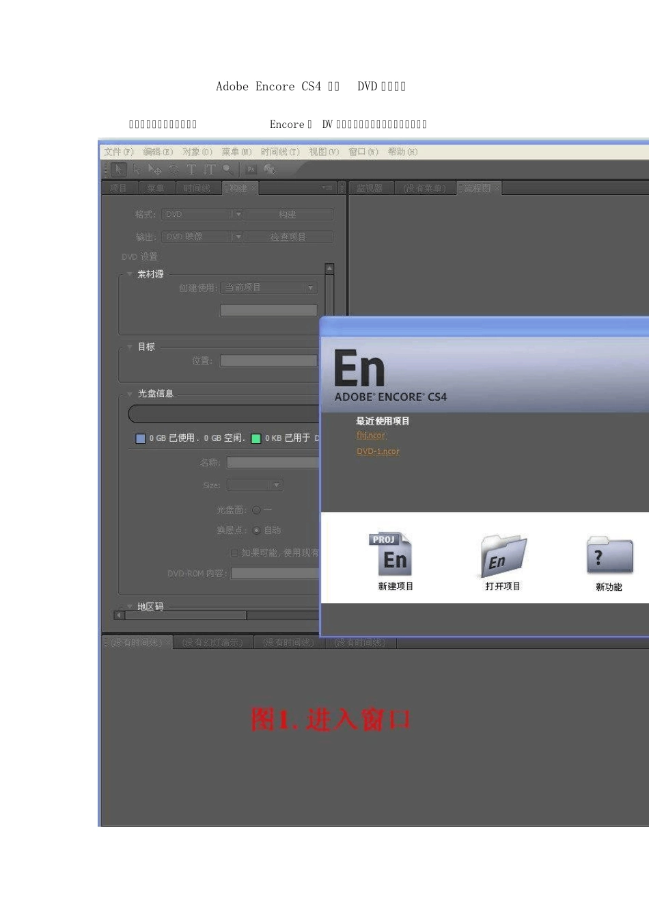649x919 pixels.
Task: Click the horizontal scrollbar left arrow
Action: [119, 615]
